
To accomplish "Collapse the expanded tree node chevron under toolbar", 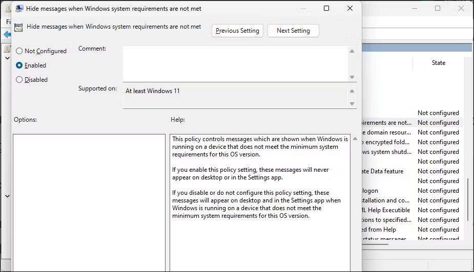I will tap(7, 58).
